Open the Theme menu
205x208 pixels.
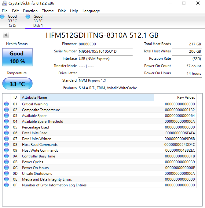click(48, 11)
